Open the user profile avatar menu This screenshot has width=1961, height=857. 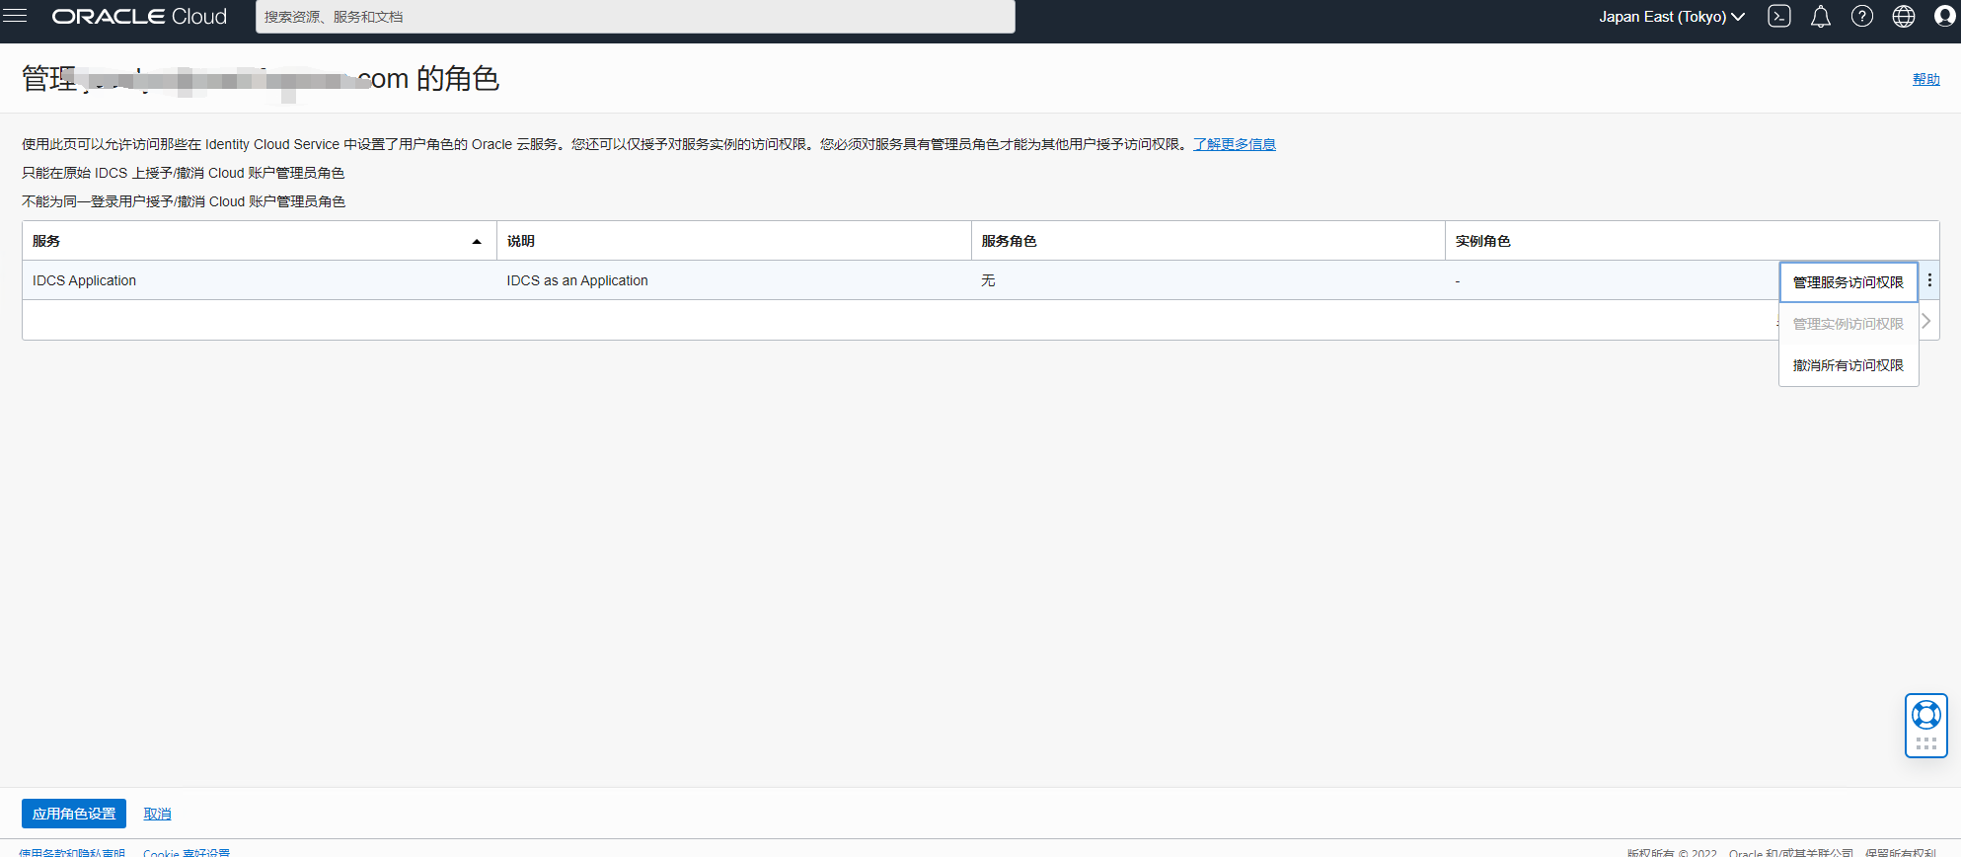[x=1945, y=17]
